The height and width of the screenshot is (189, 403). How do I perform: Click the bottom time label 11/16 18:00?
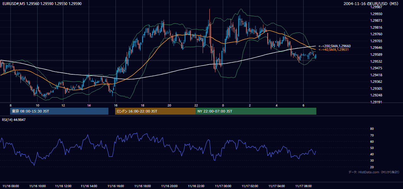143,186
